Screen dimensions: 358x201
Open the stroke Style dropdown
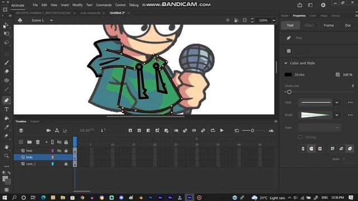(x=337, y=103)
